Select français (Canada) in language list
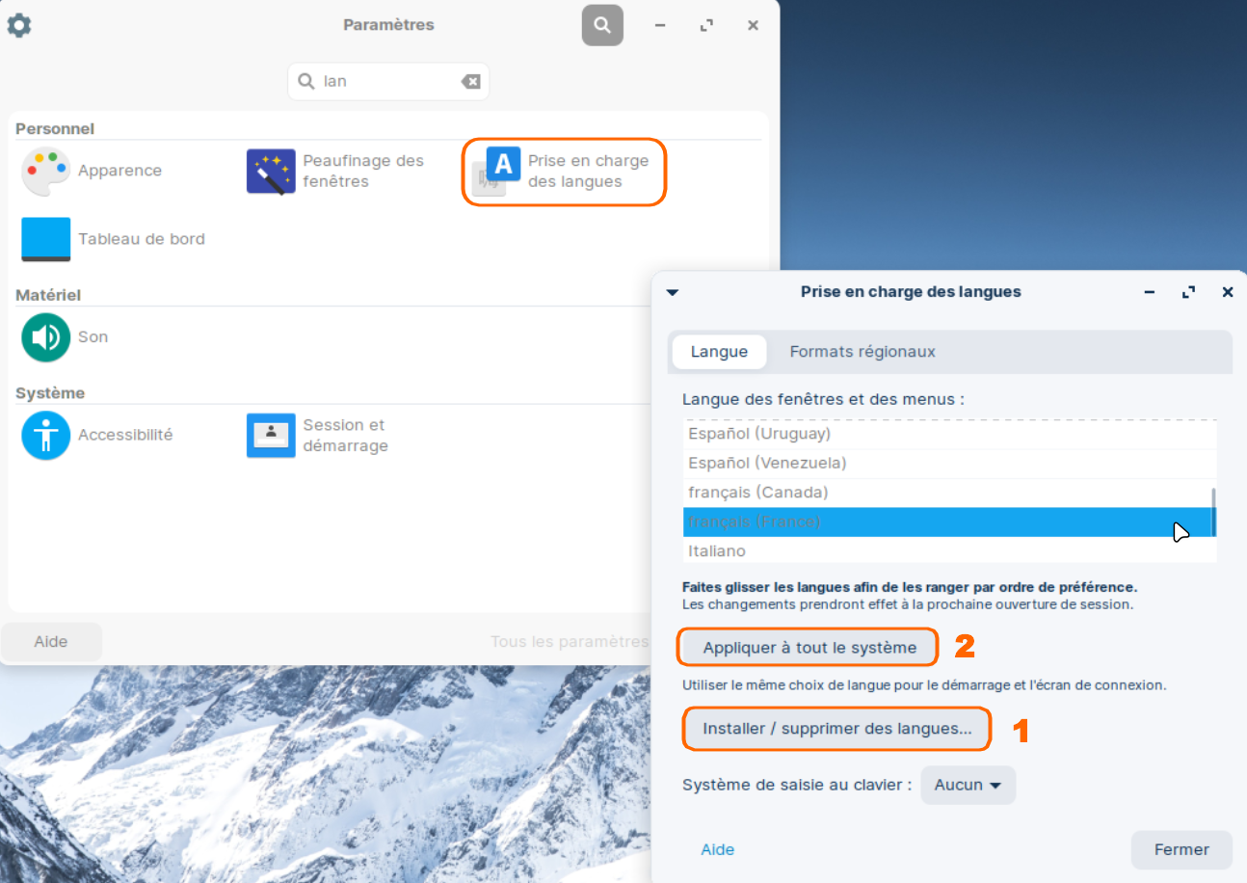The image size is (1247, 883). pos(757,493)
